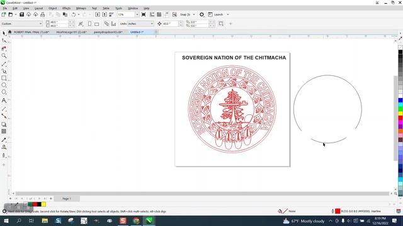Open the Layout menu
Image resolution: width=403 pixels, height=226 pixels.
38,8
